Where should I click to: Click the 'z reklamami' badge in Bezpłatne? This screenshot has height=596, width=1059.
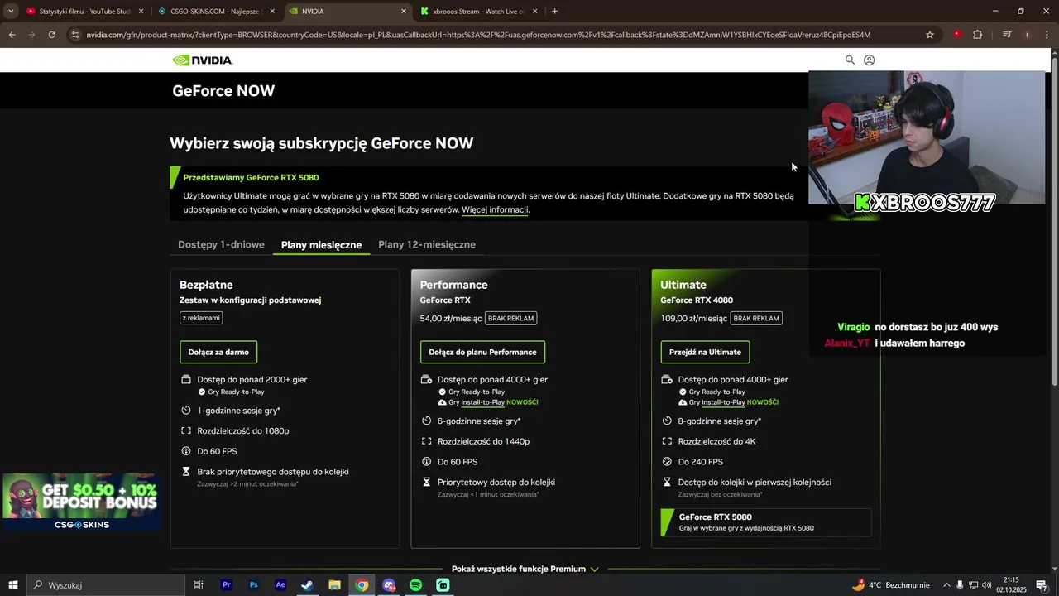(x=201, y=318)
